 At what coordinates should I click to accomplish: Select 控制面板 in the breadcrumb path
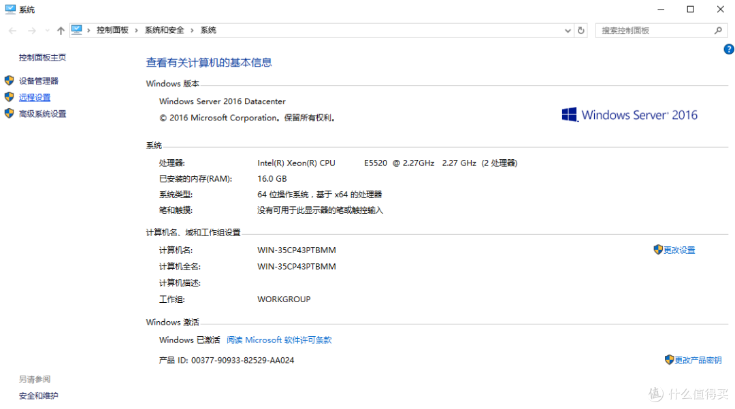pos(112,30)
